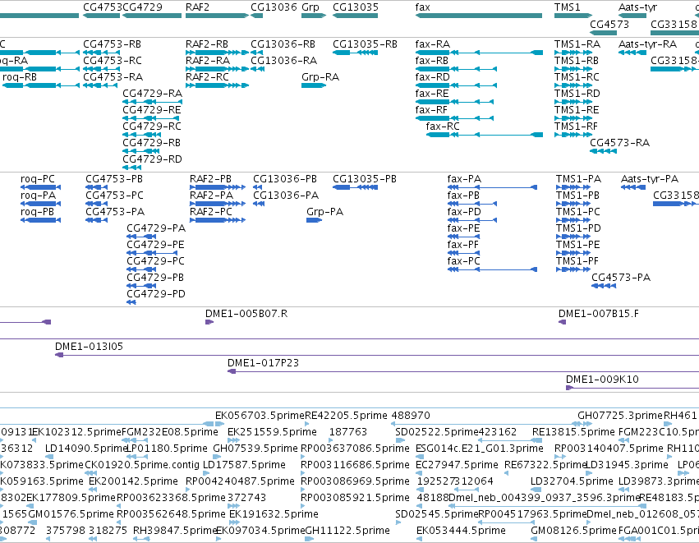The image size is (699, 543).
Task: Click transcript CG4729-RA
Action: (x=153, y=94)
